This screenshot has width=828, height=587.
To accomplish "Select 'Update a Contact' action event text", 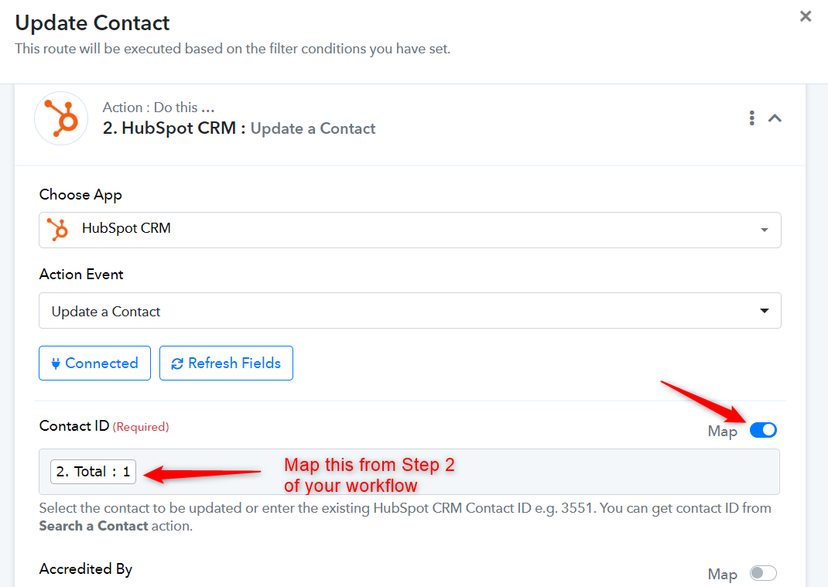I will (x=105, y=312).
